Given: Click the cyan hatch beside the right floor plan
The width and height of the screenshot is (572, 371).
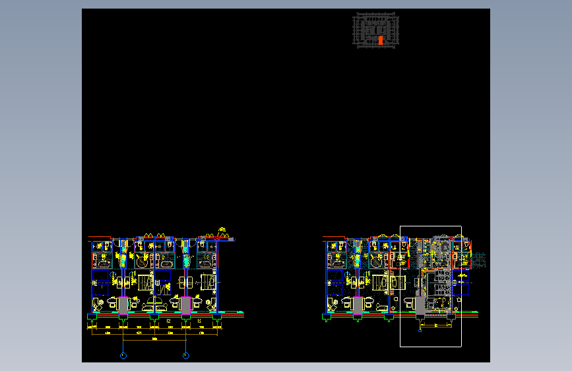Looking at the screenshot, I should coord(479,259).
